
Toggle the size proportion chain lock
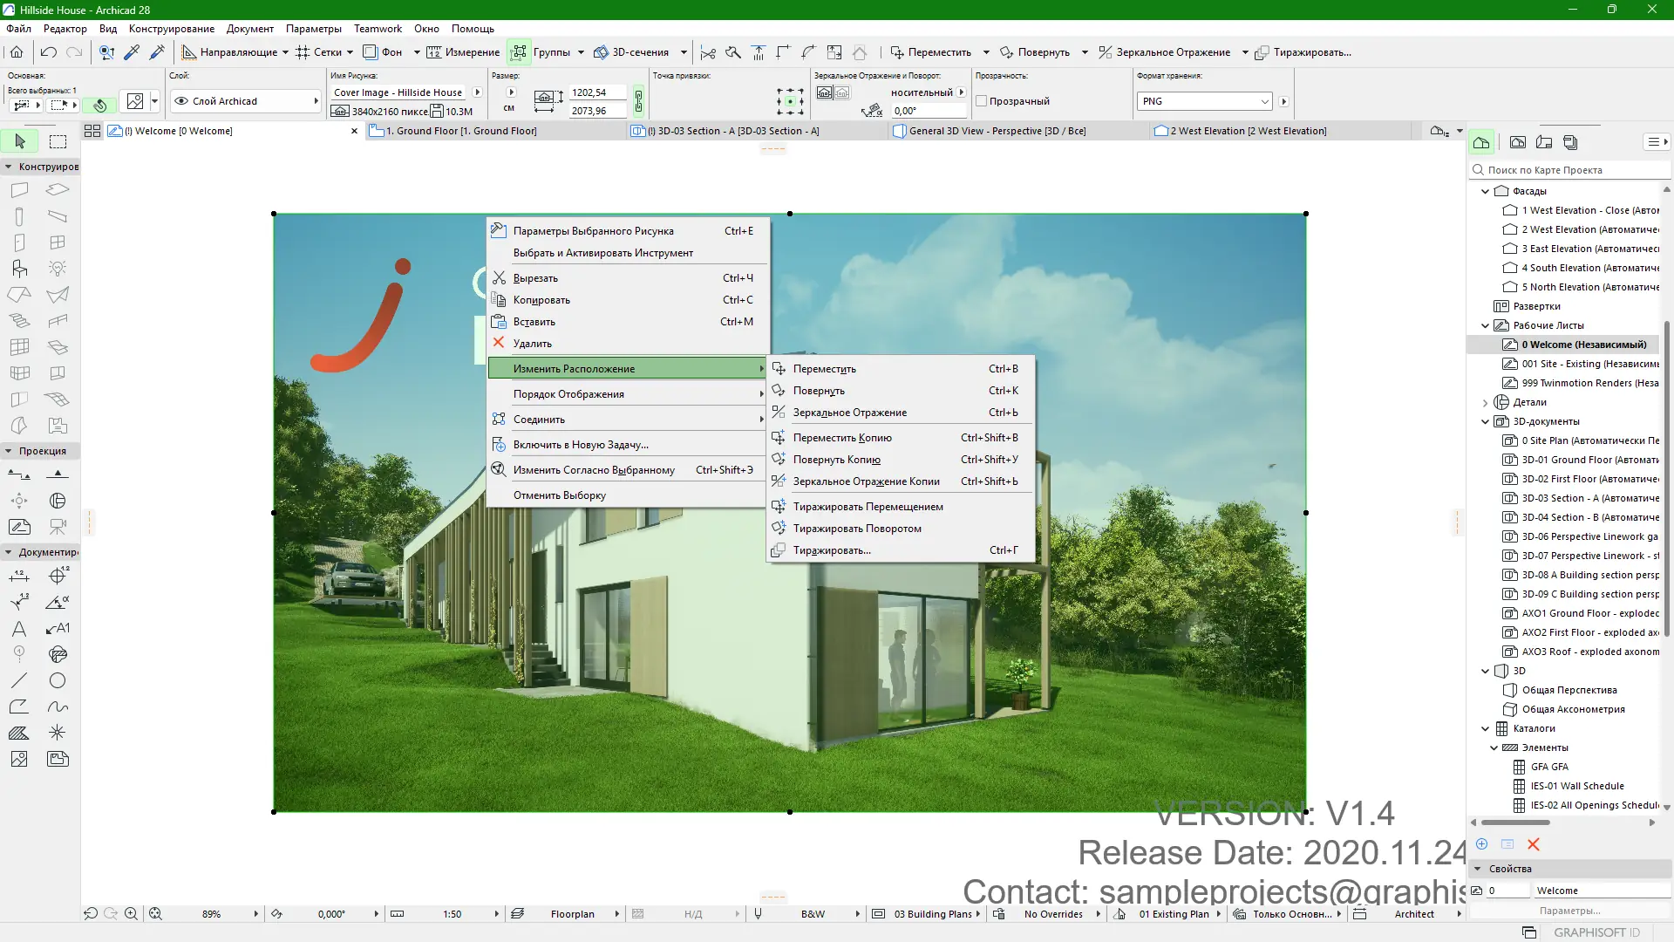[638, 101]
